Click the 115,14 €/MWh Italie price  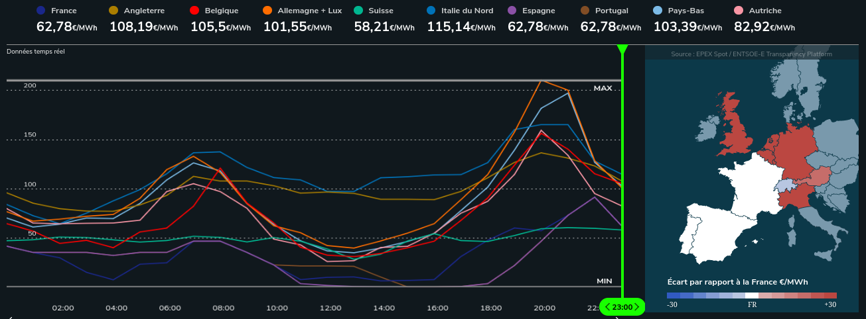coord(461,27)
